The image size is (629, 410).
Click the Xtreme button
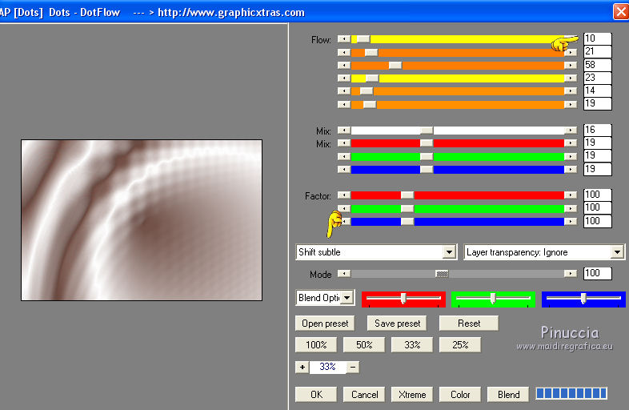tap(412, 394)
